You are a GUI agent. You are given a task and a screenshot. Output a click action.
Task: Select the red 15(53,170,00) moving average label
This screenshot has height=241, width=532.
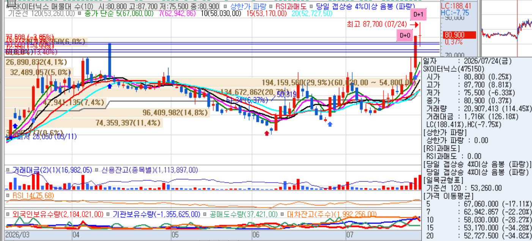point(267,13)
